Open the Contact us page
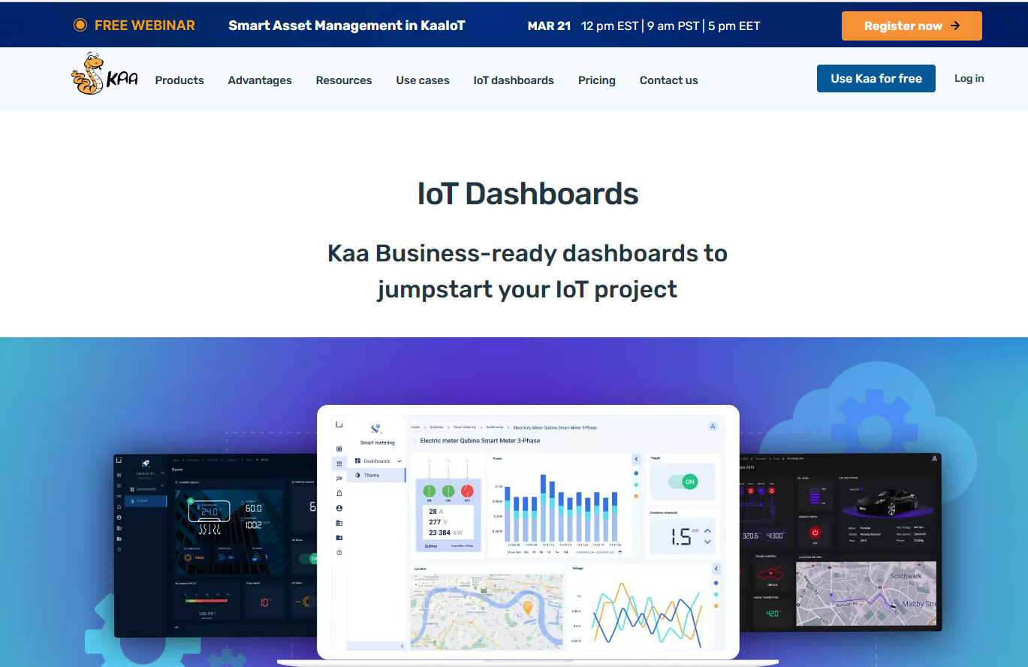The width and height of the screenshot is (1028, 667). coord(669,80)
